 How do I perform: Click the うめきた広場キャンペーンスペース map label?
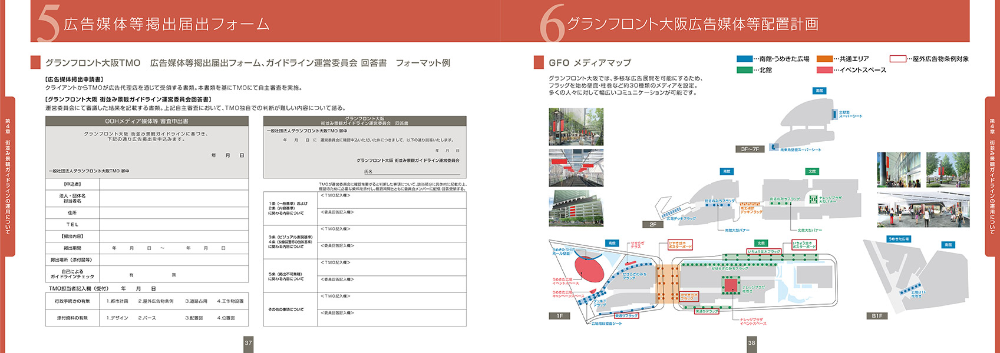[569, 294]
